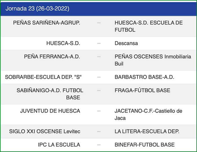Open JUVENTUD DE HUESCA team
This screenshot has height=152, width=197.
coord(50,111)
